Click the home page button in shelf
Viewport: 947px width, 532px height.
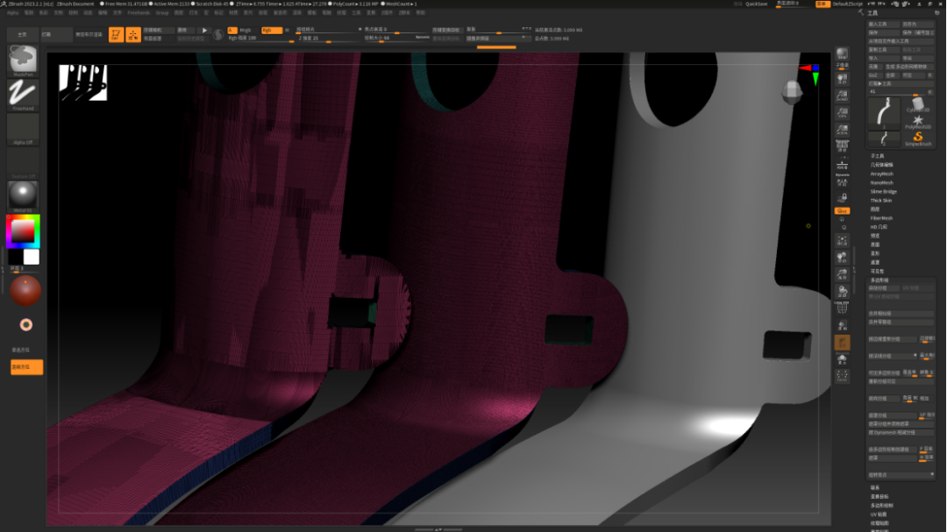click(22, 34)
